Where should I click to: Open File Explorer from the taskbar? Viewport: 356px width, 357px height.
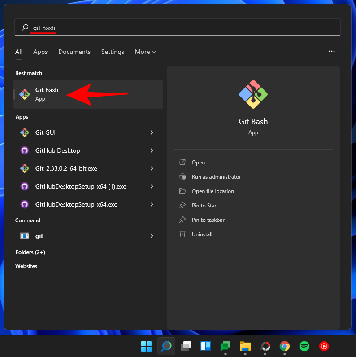point(245,346)
